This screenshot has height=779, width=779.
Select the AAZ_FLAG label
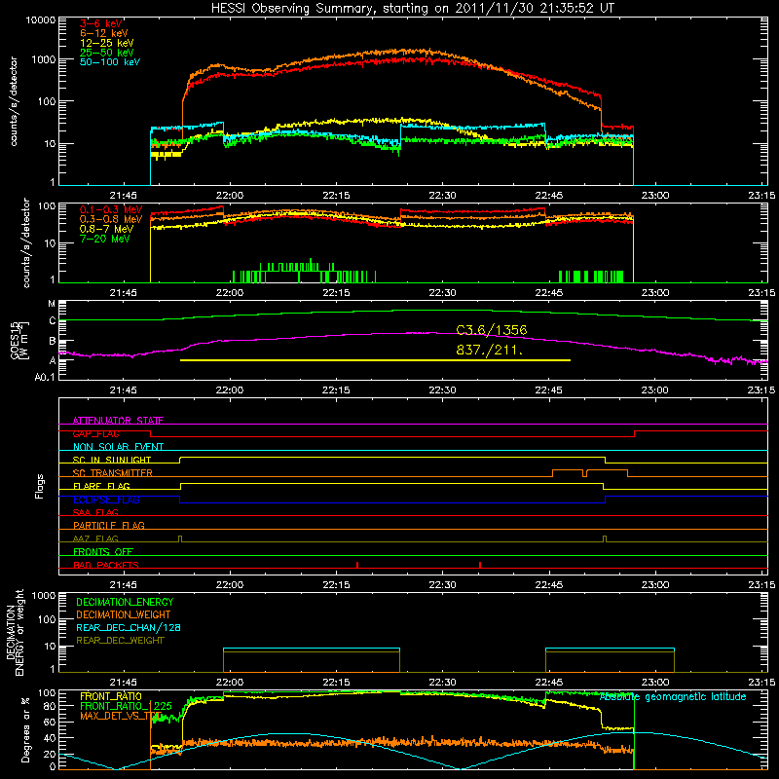click(x=95, y=538)
